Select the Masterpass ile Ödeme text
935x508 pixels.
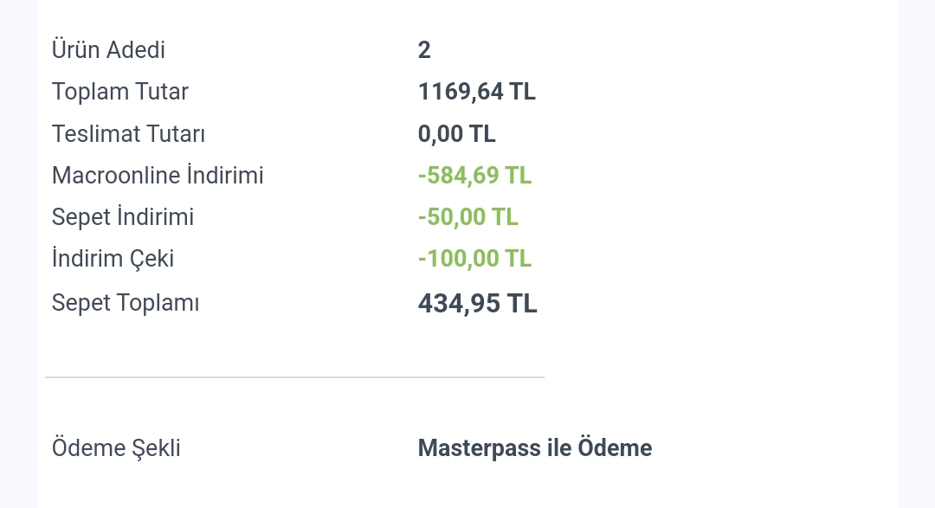pos(535,448)
